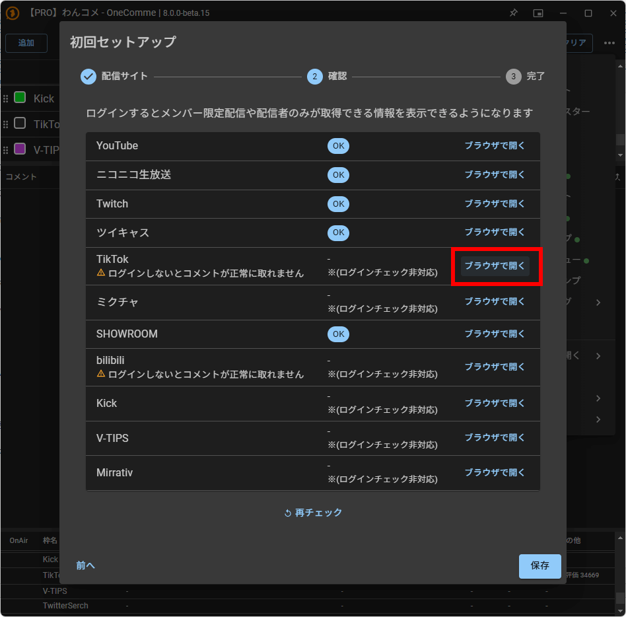Click the 追加 button behind the dialog
Screen dimensions: 626x617
pos(26,43)
